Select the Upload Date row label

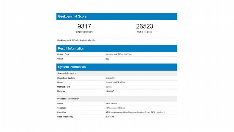click(63, 54)
